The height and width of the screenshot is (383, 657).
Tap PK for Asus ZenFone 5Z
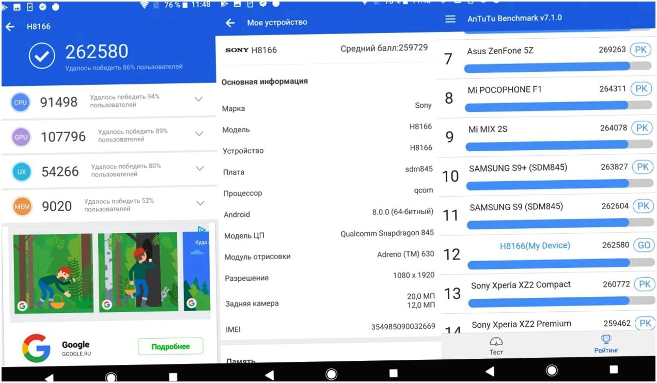point(640,50)
